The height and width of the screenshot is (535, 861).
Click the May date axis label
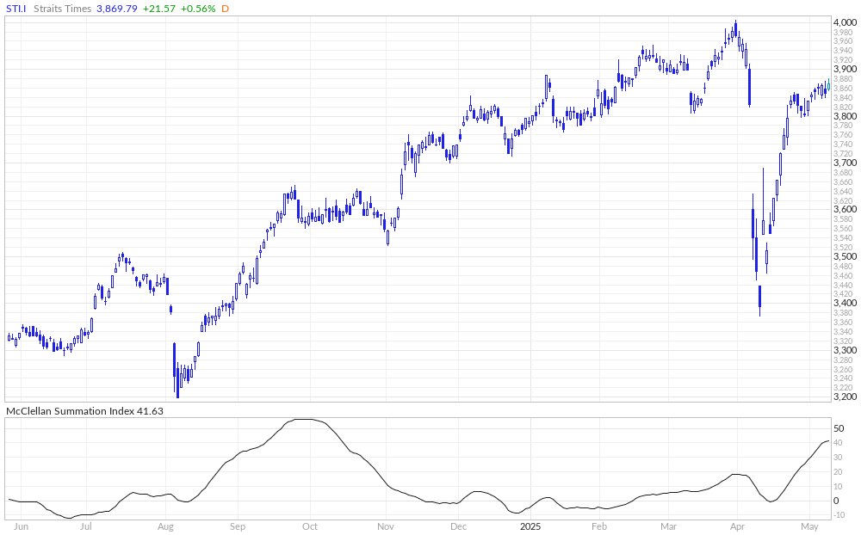click(810, 526)
